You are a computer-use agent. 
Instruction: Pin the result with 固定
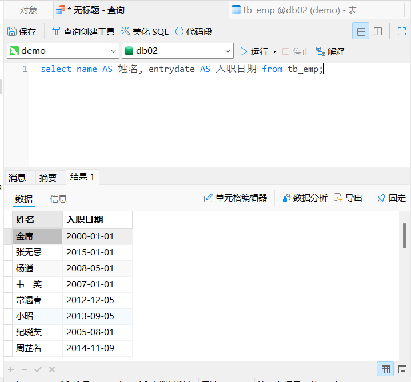point(392,198)
